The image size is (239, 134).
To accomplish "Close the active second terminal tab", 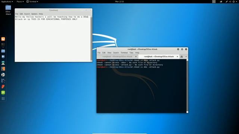I will (177, 57).
